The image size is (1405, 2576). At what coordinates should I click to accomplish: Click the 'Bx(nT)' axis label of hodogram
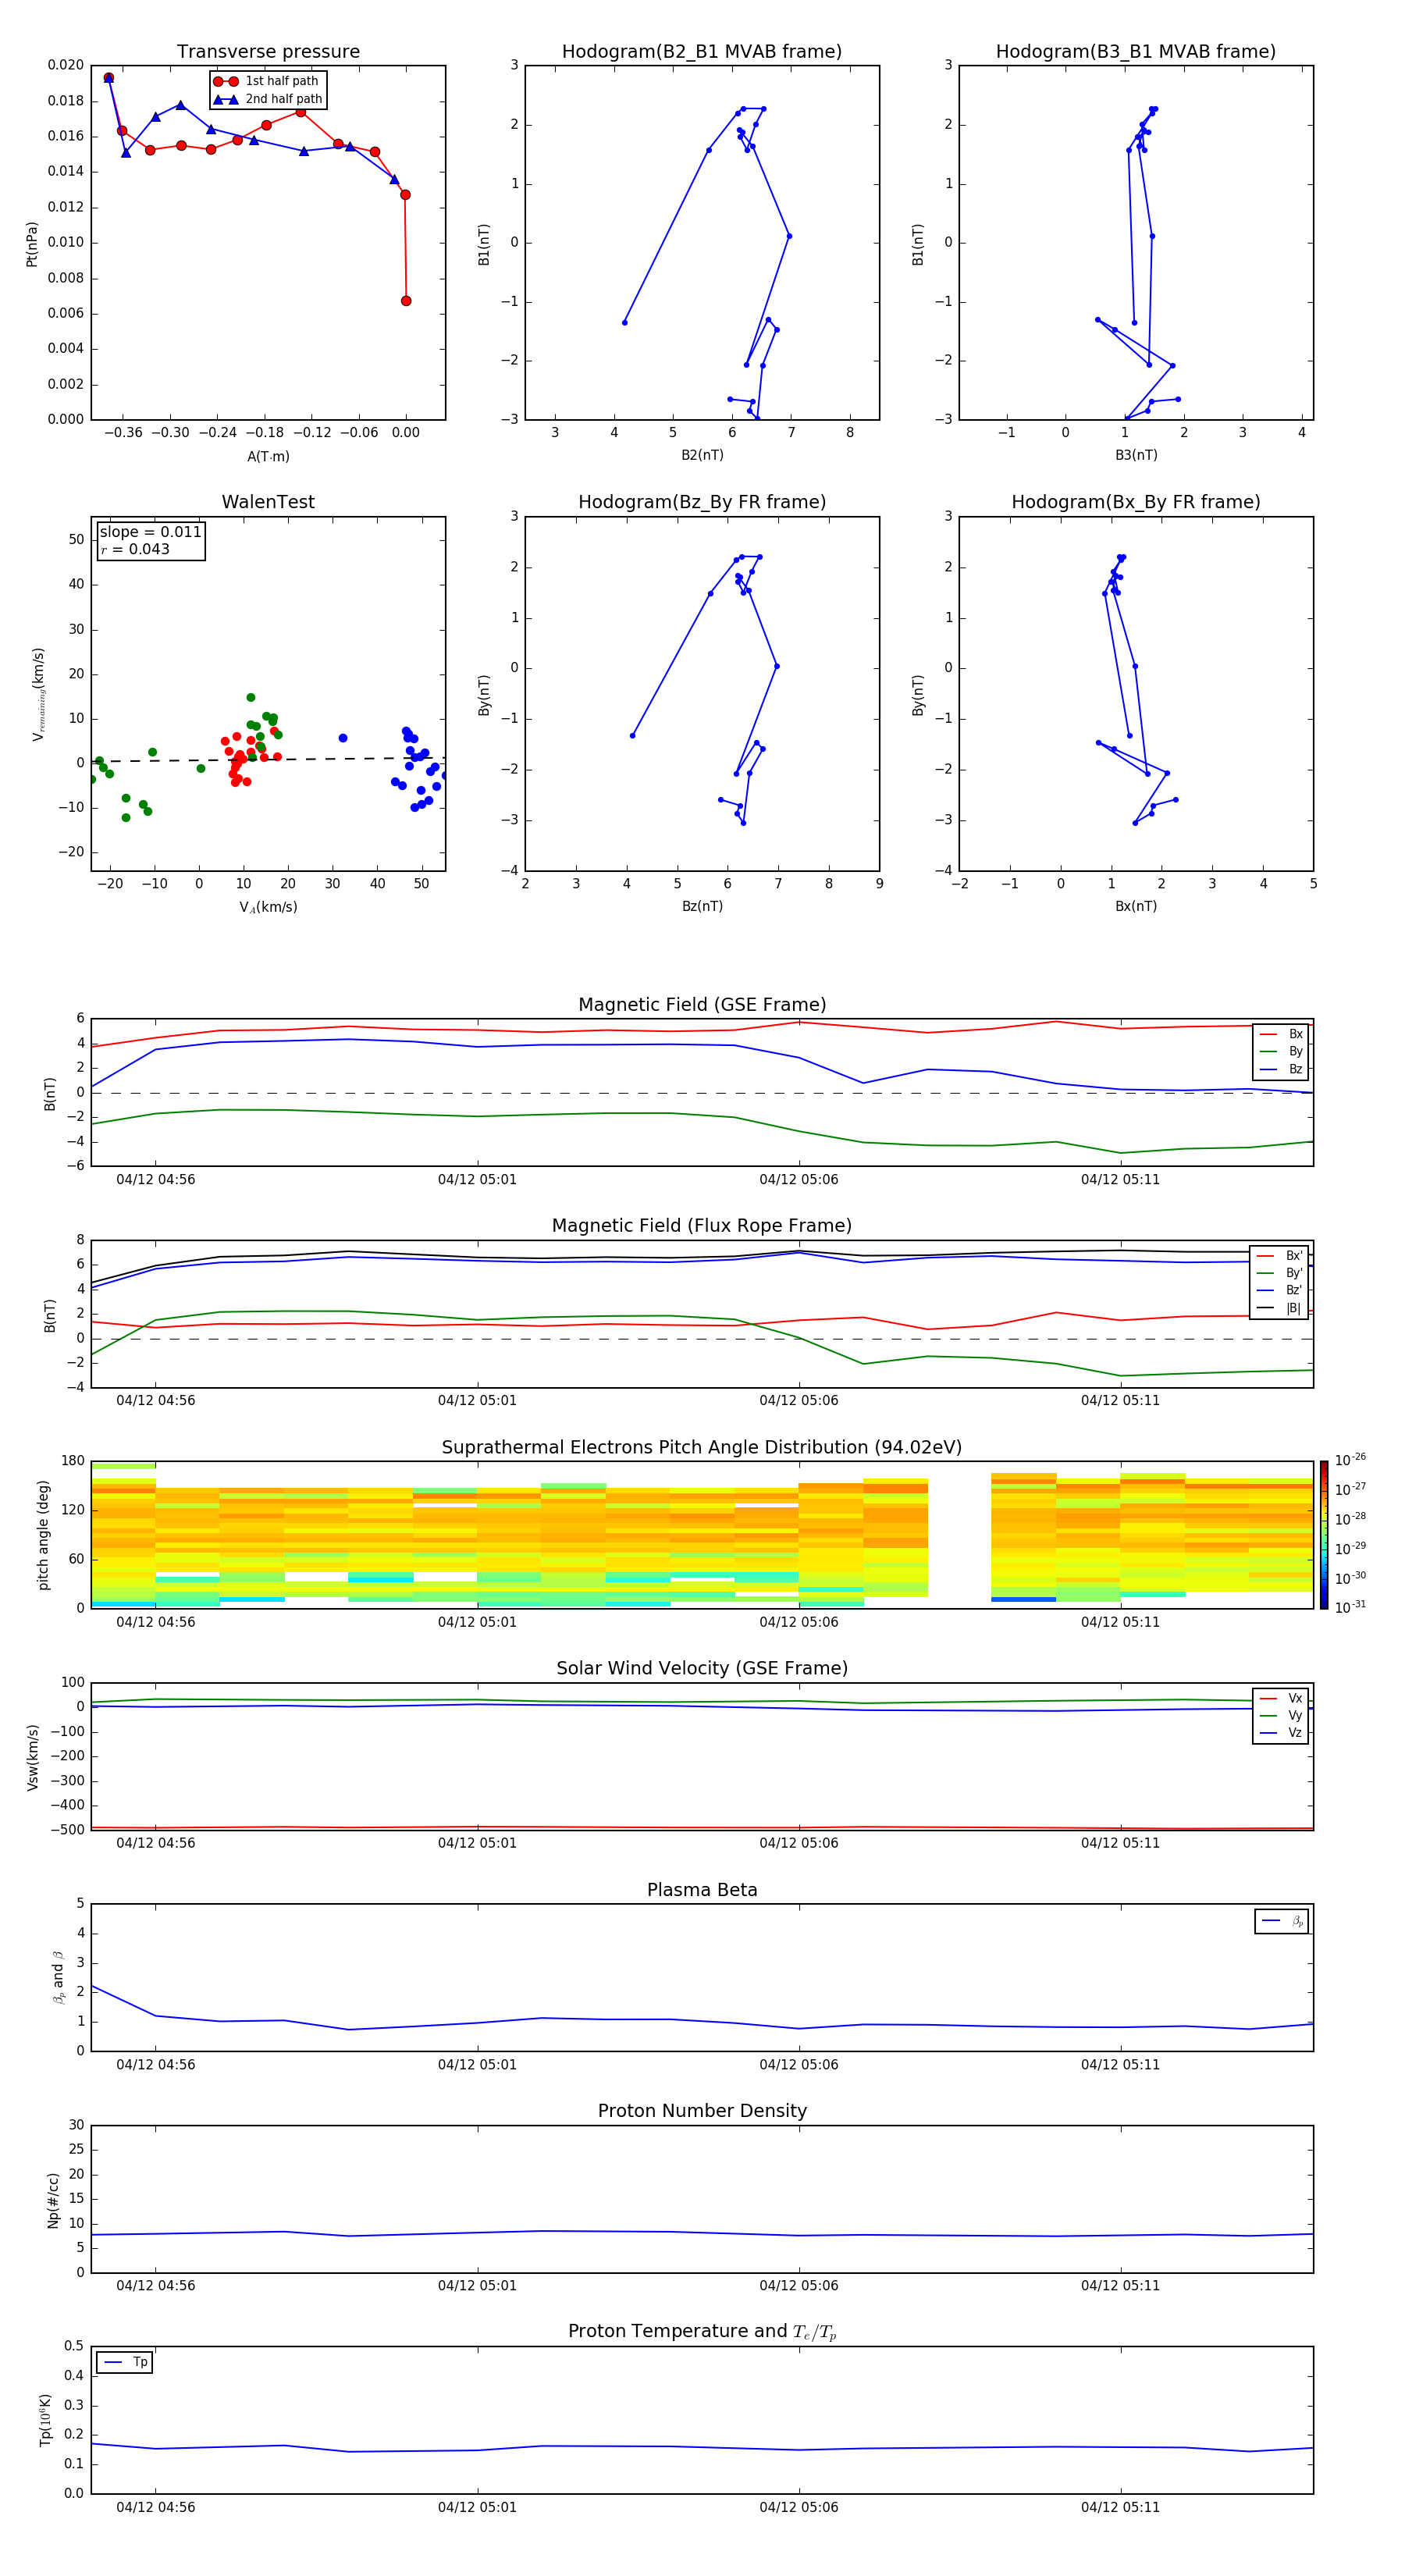[1136, 906]
